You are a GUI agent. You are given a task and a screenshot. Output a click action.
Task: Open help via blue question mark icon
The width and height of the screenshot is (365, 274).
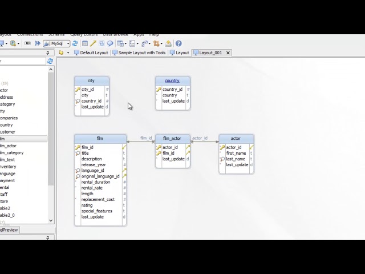(x=179, y=43)
